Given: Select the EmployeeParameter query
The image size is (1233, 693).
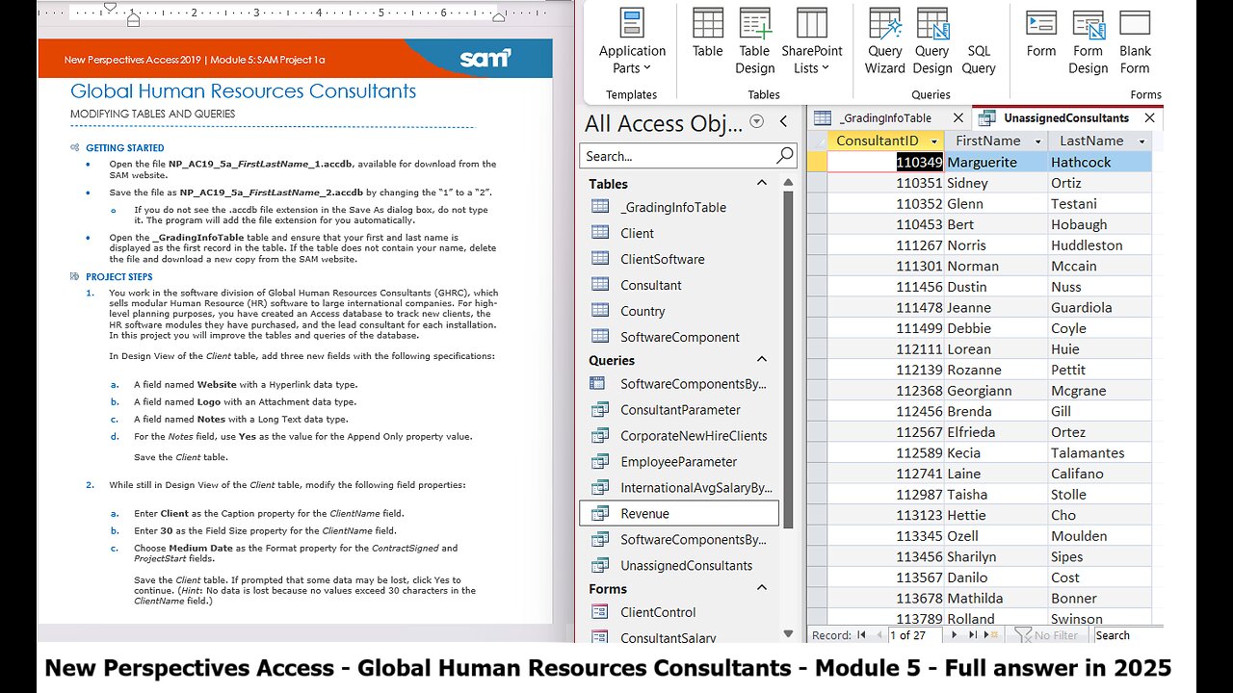Looking at the screenshot, I should point(679,461).
